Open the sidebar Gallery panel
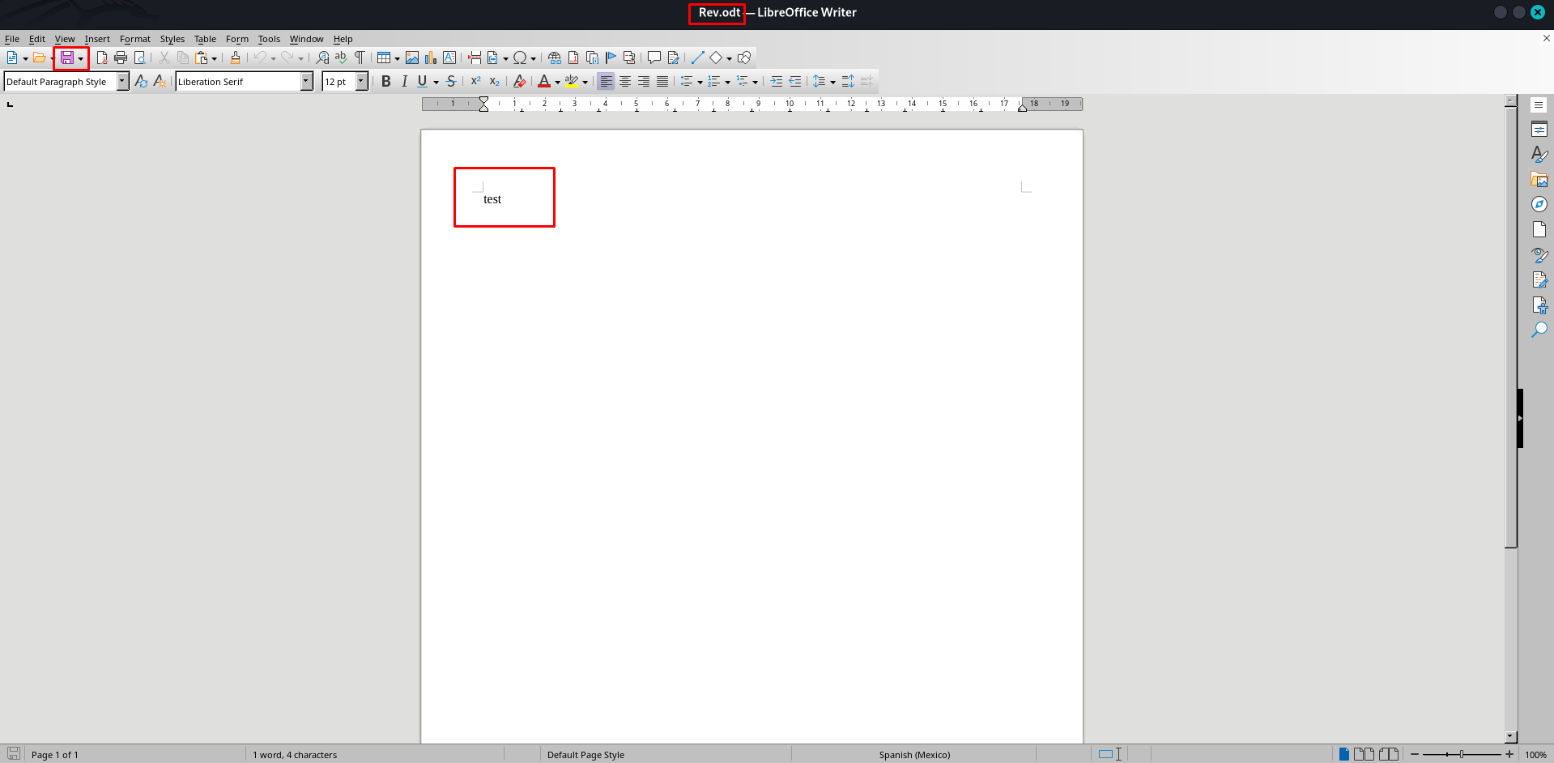 pos(1539,180)
